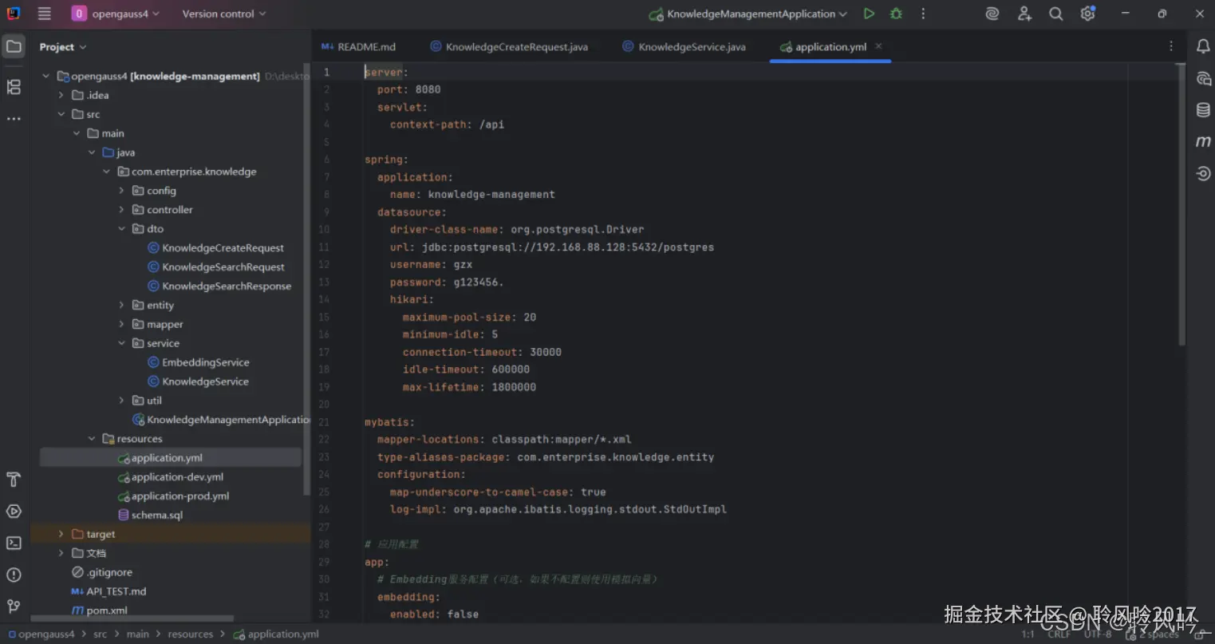Open Version control dropdown
This screenshot has width=1215, height=644.
224,14
